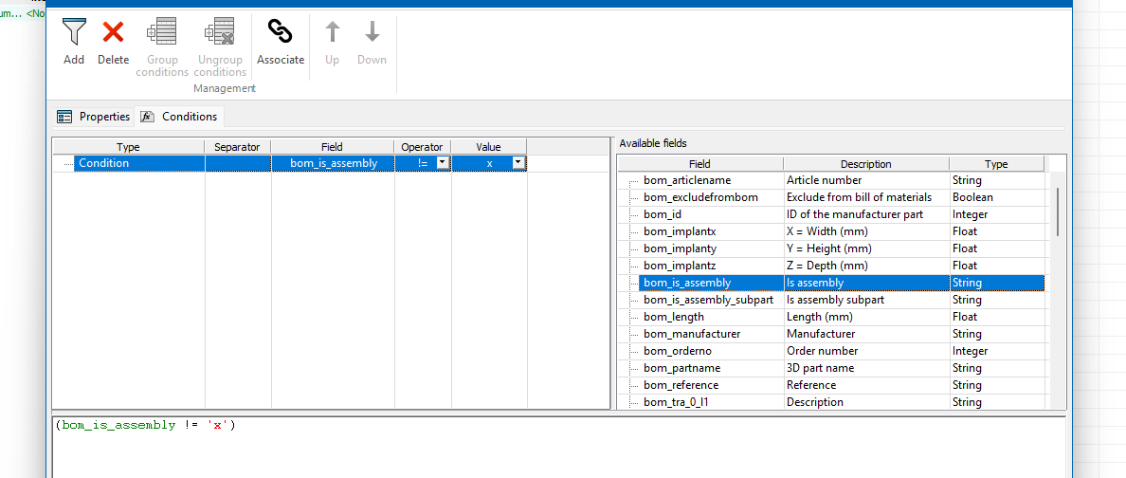The image size is (1126, 478).
Task: Choose the bom_manufacturer field row
Action: click(692, 334)
